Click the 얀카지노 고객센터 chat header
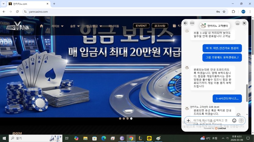This screenshot has width=254, height=142. point(215,26)
